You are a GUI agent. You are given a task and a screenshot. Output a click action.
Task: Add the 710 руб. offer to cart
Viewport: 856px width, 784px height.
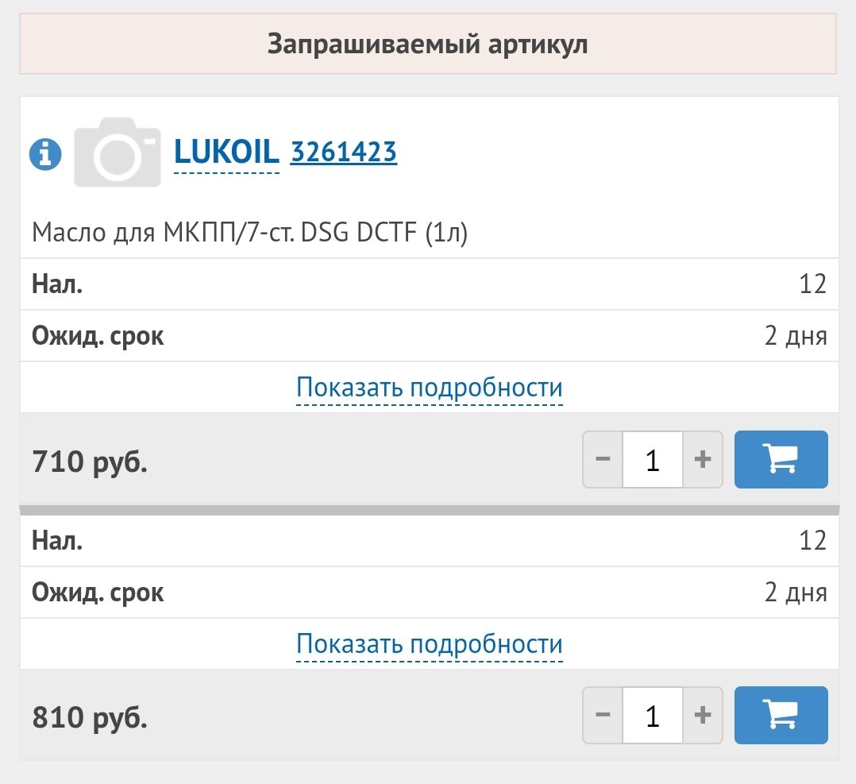pyautogui.click(x=781, y=459)
